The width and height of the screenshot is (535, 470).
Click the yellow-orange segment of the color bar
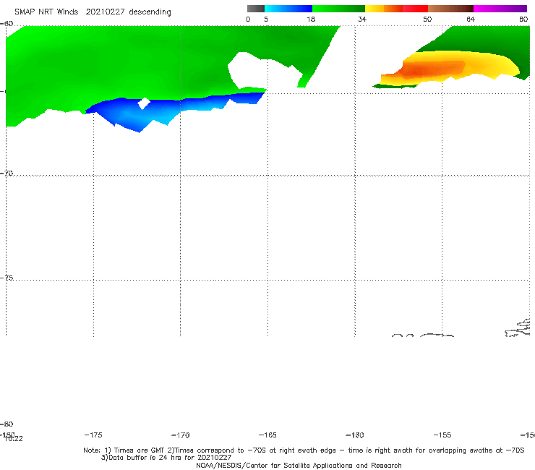coord(384,9)
